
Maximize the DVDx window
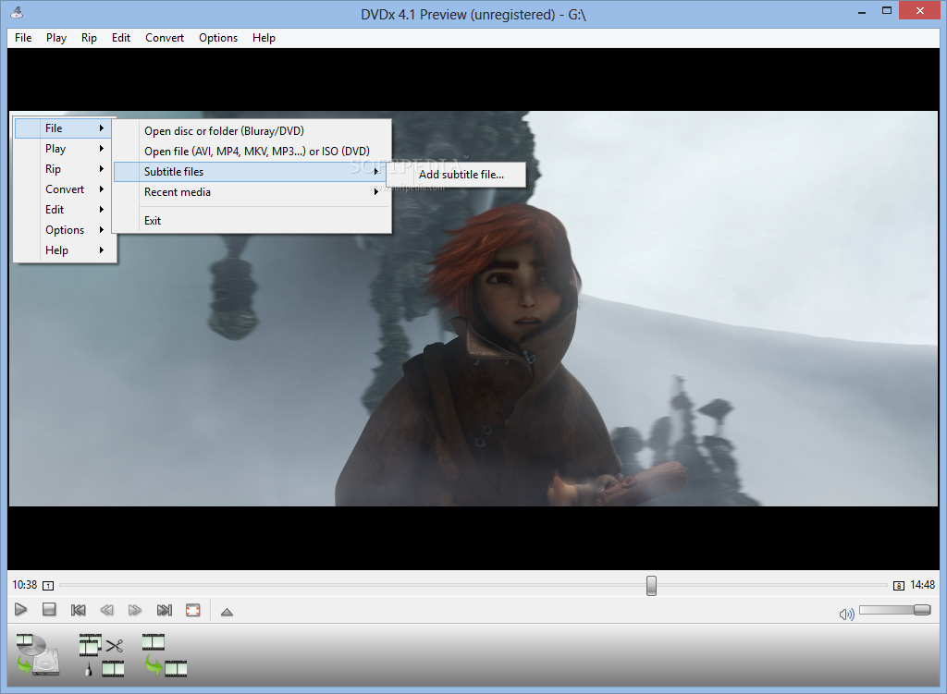(887, 11)
